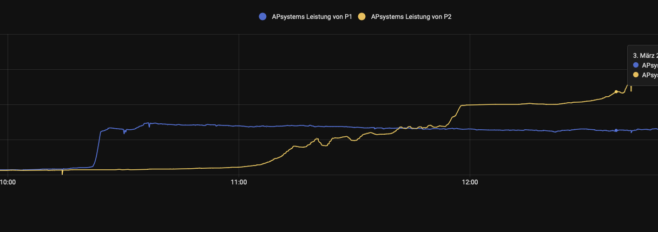
Task: Click the 12:00 time axis label
Action: tap(470, 182)
